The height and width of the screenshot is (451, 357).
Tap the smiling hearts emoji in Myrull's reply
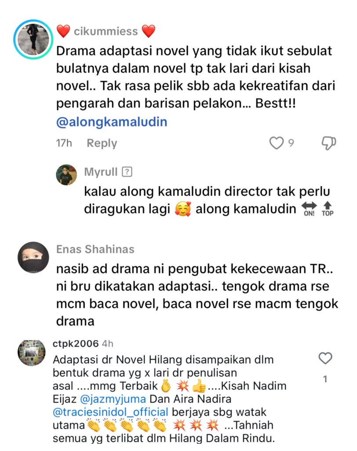point(183,209)
